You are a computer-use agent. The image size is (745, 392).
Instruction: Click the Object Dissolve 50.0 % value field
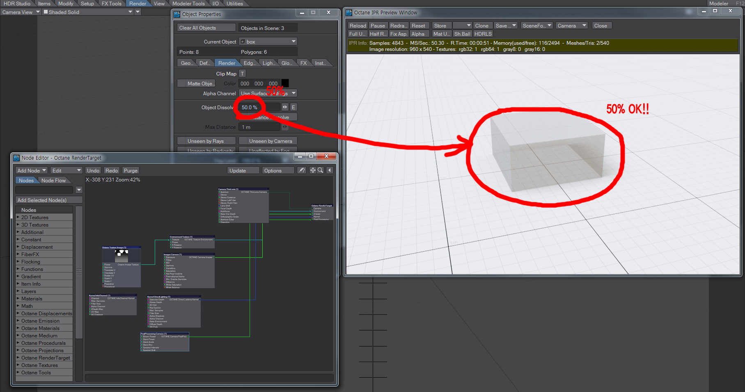(x=259, y=107)
